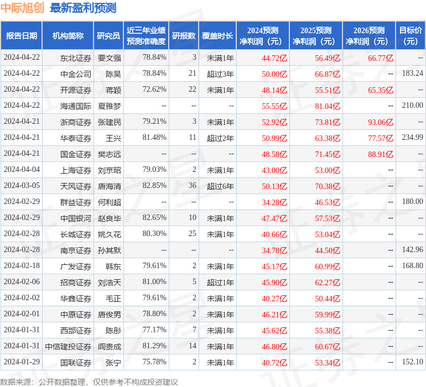Click the 234.99 target price
This screenshot has height=387, width=426.
pos(412,138)
